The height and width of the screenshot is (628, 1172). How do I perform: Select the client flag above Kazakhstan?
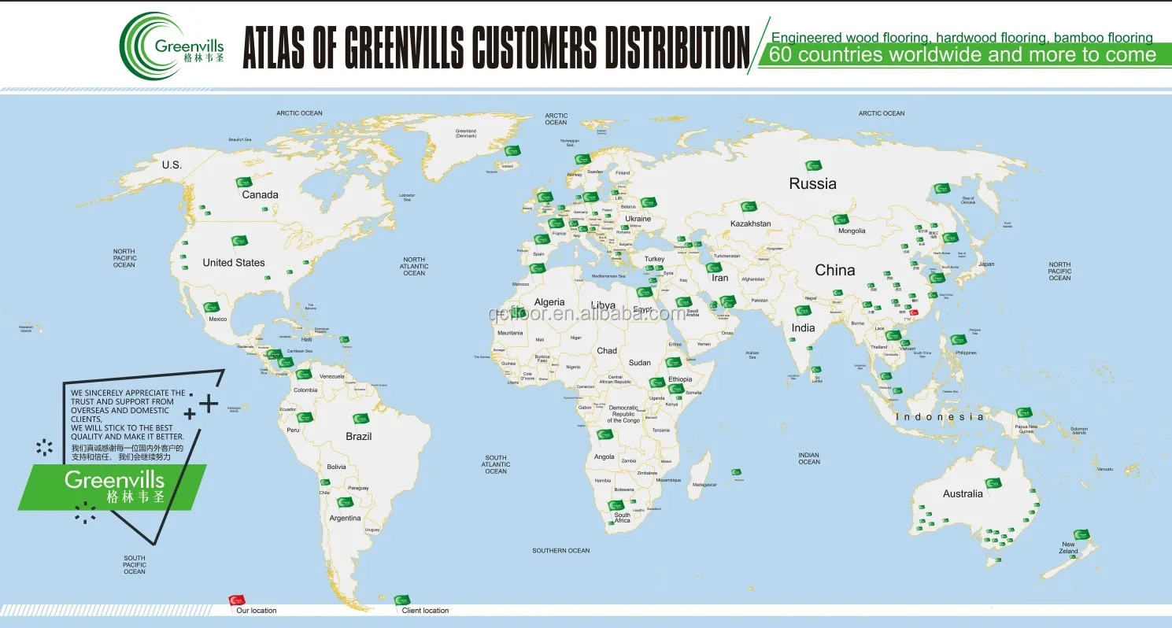point(748,207)
